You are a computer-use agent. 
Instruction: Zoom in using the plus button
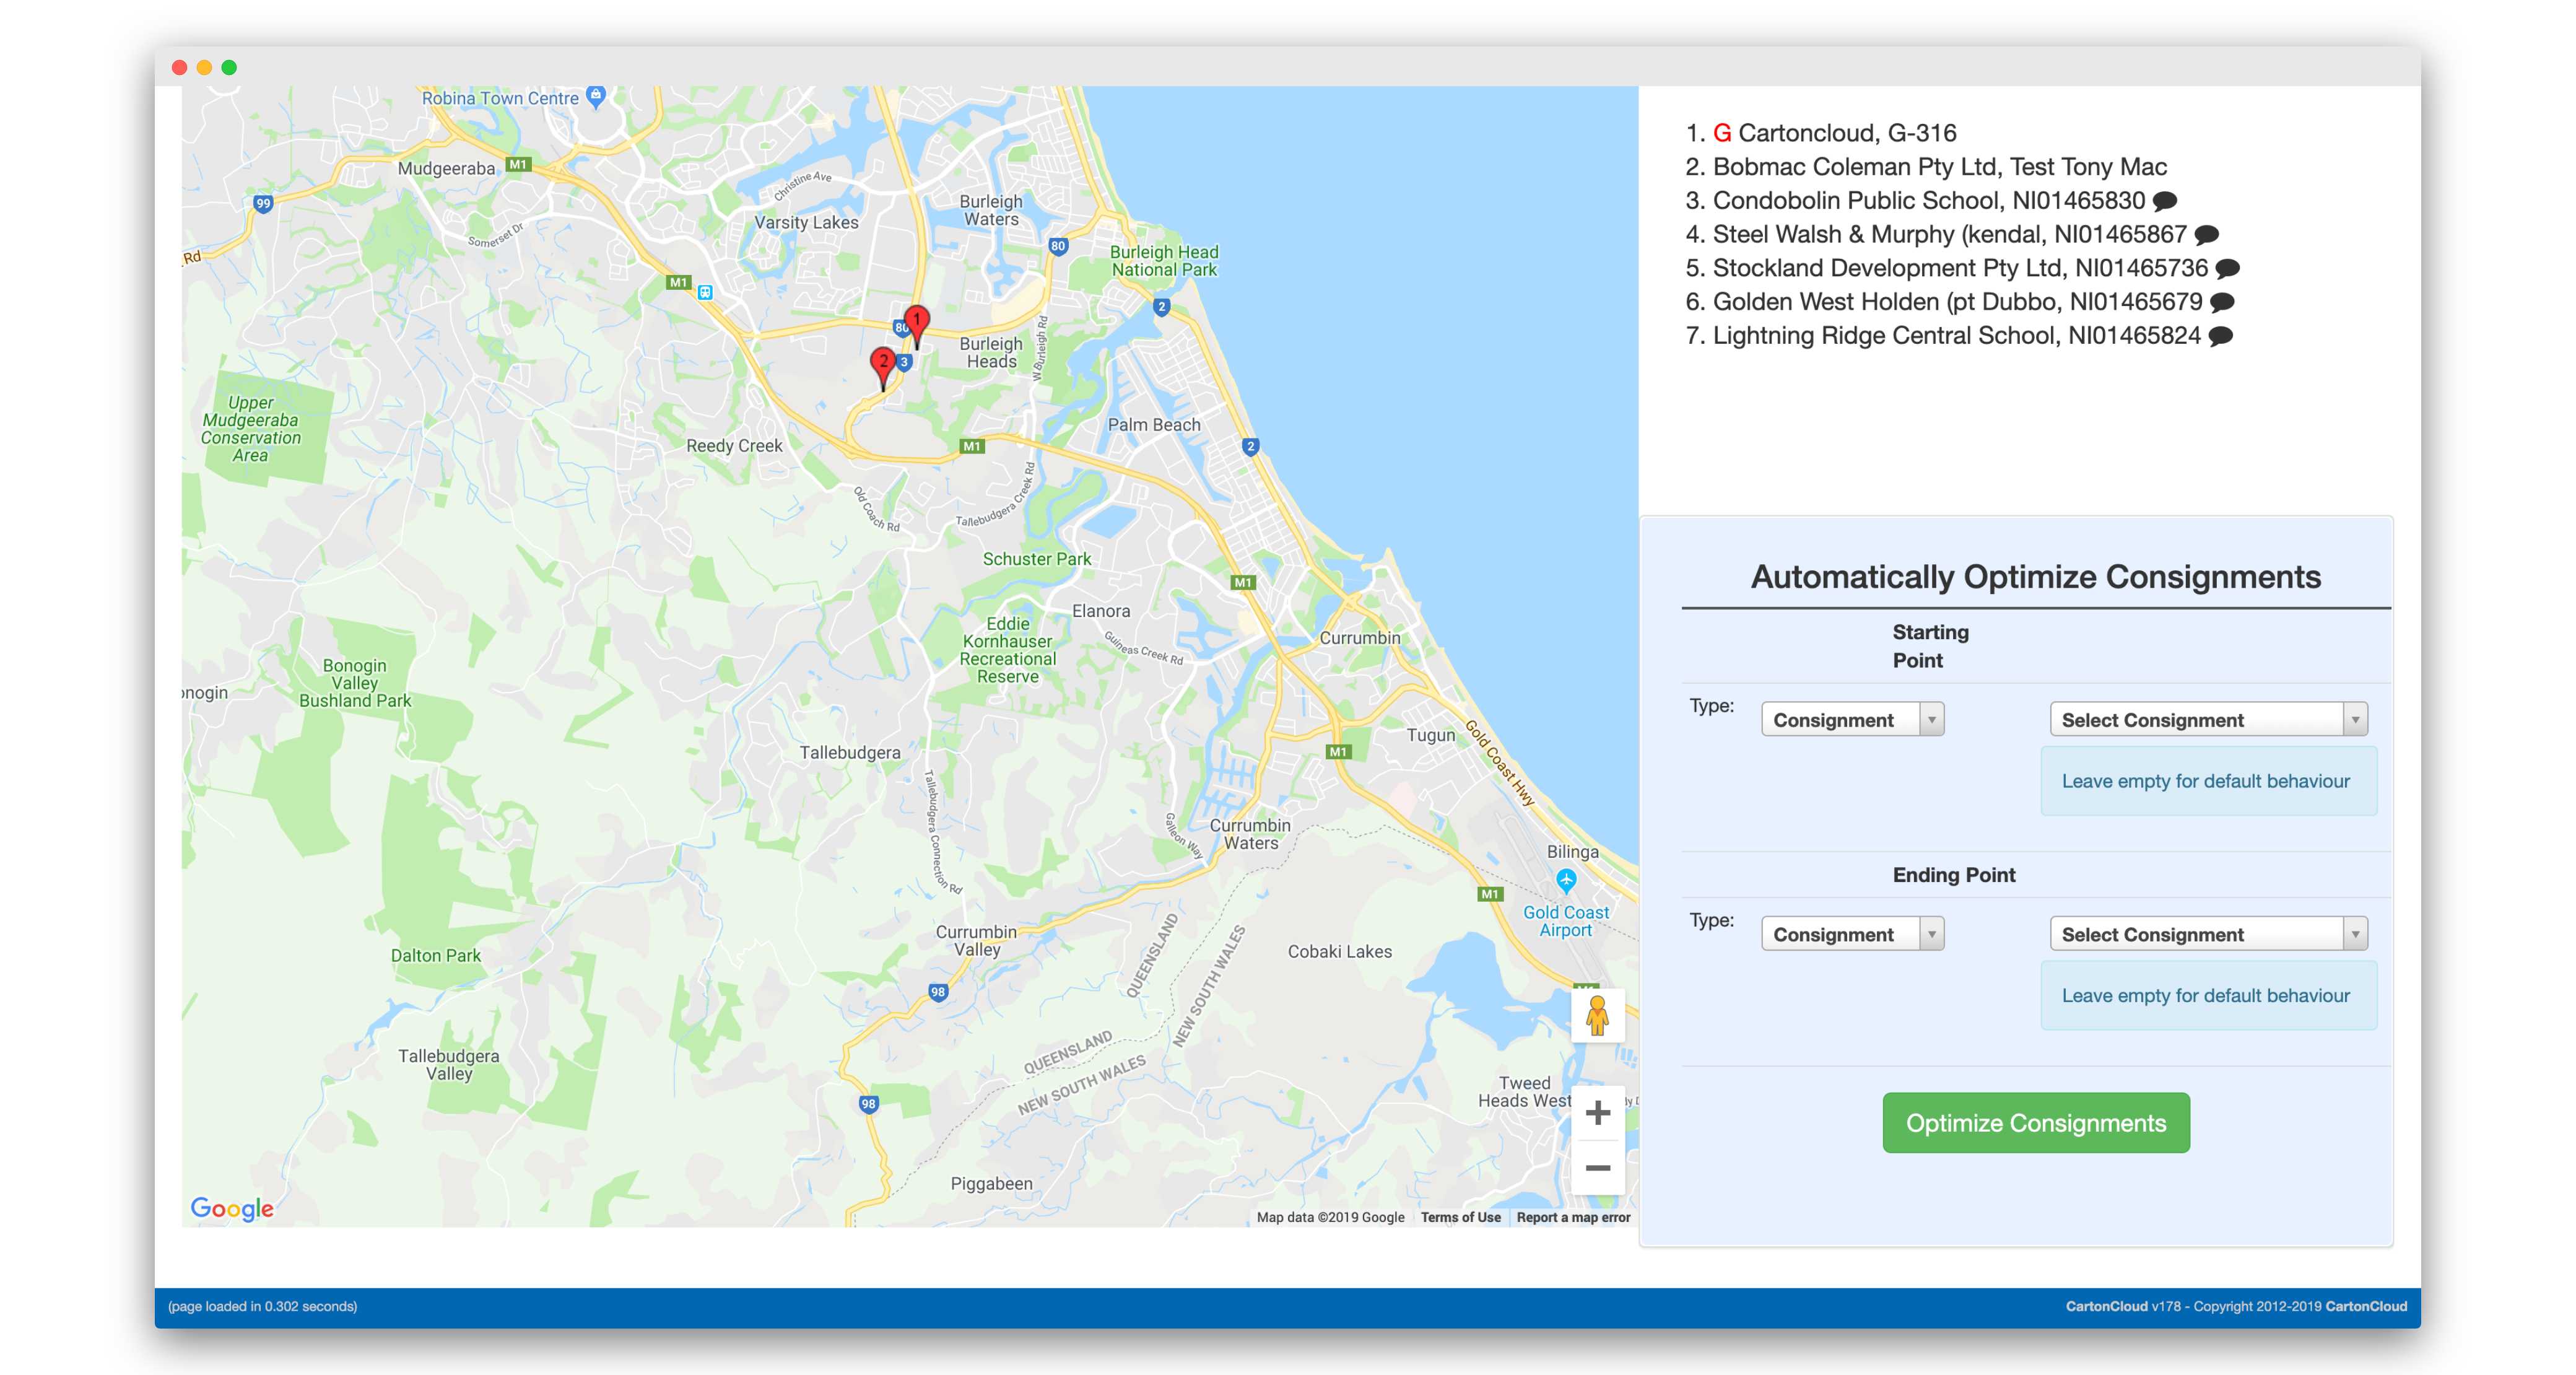pos(1597,1112)
